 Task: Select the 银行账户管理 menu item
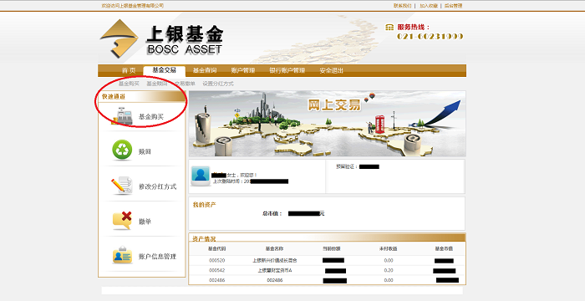pyautogui.click(x=287, y=70)
